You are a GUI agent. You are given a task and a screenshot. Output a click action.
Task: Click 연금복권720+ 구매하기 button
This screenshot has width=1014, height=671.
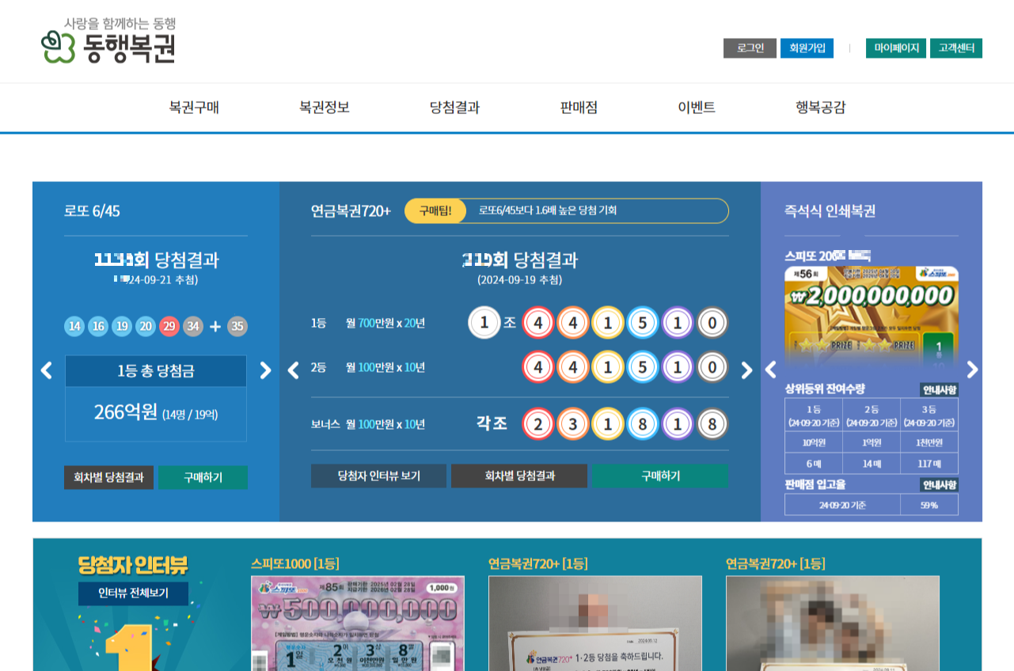[x=660, y=476]
